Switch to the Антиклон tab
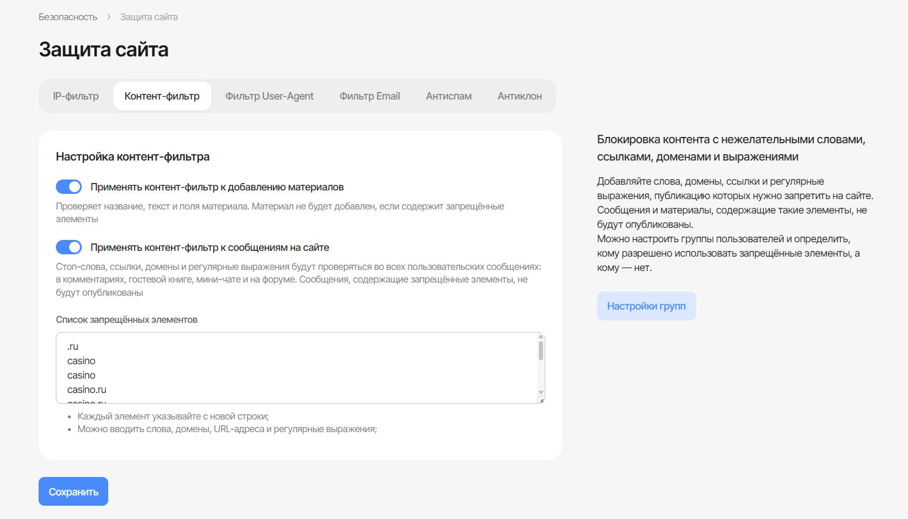 [x=519, y=96]
